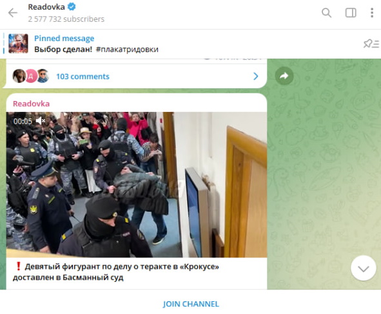The image size is (381, 314).
Task: Open the Pinned message text bar
Action: pos(191,44)
